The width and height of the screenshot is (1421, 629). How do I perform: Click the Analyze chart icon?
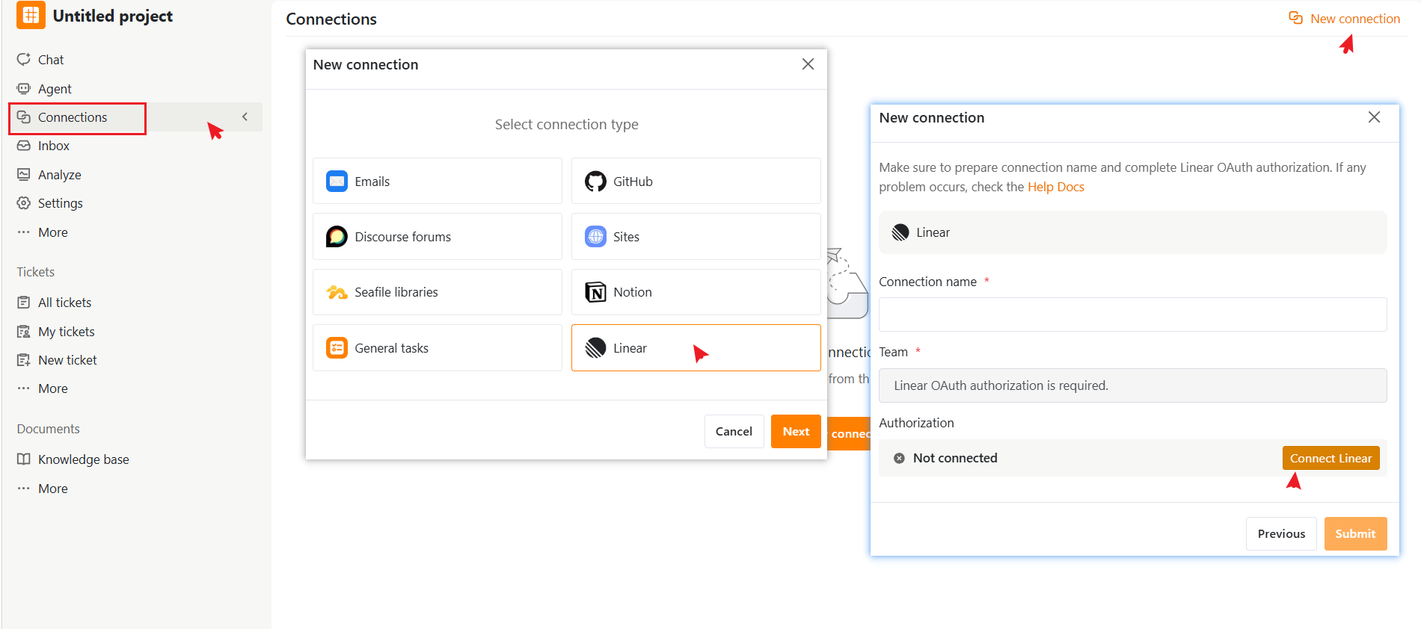tap(24, 174)
